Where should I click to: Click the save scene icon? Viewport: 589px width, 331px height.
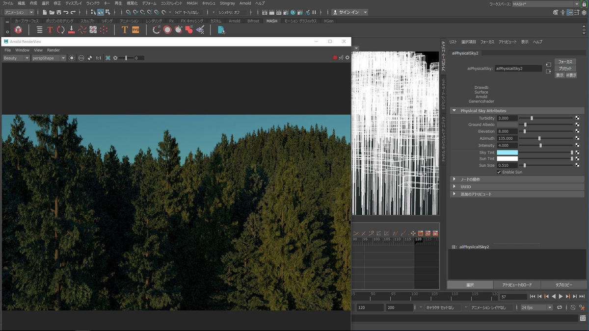pos(58,12)
